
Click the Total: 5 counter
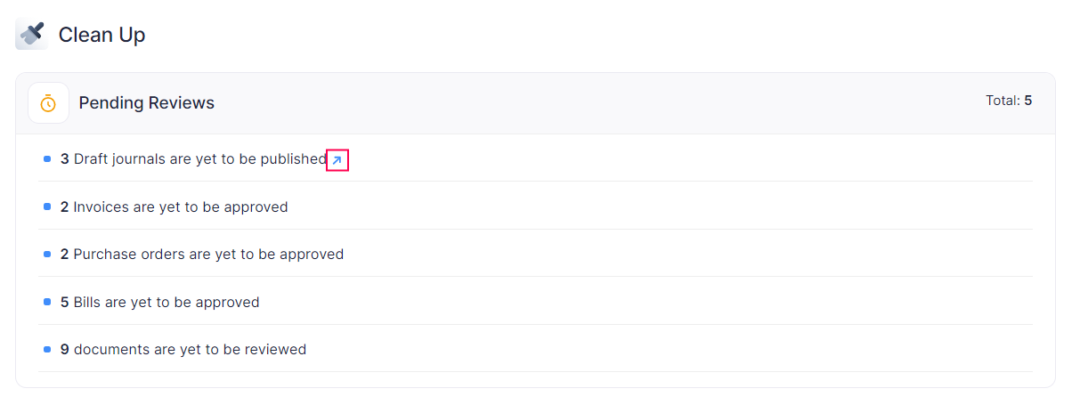click(1008, 101)
